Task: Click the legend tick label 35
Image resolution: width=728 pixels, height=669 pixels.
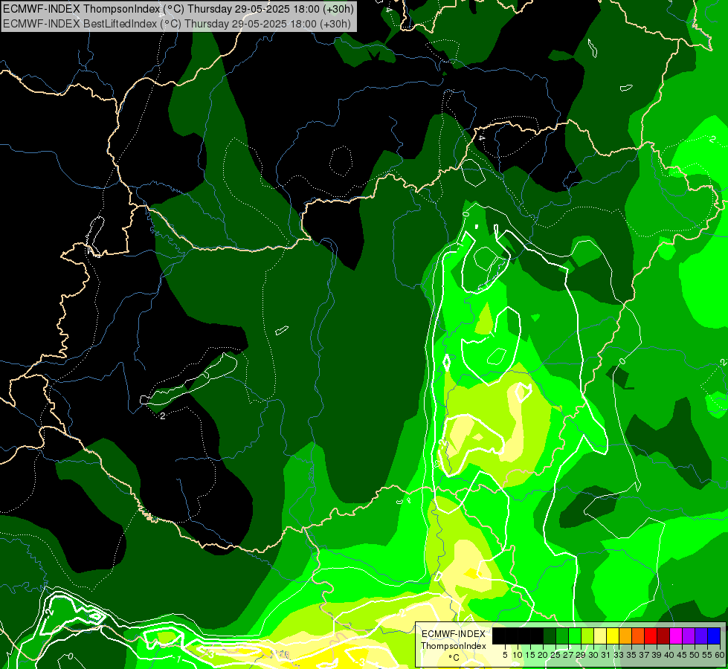Action: [631, 655]
